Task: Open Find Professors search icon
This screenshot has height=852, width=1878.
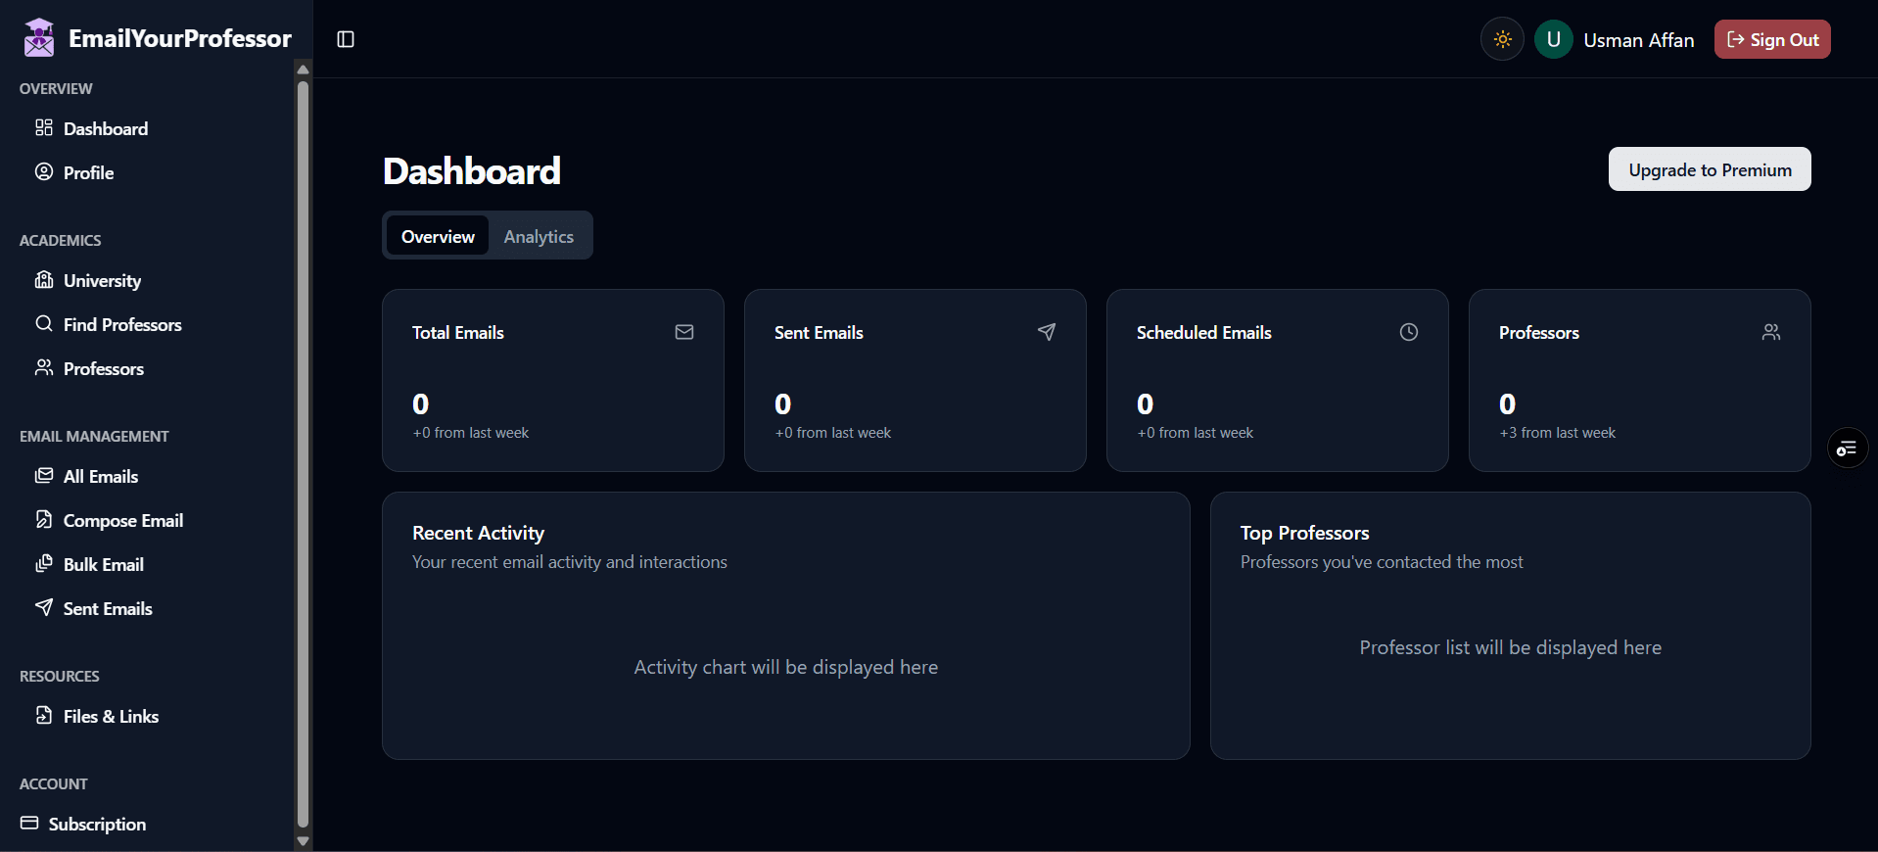Action: pos(44,324)
